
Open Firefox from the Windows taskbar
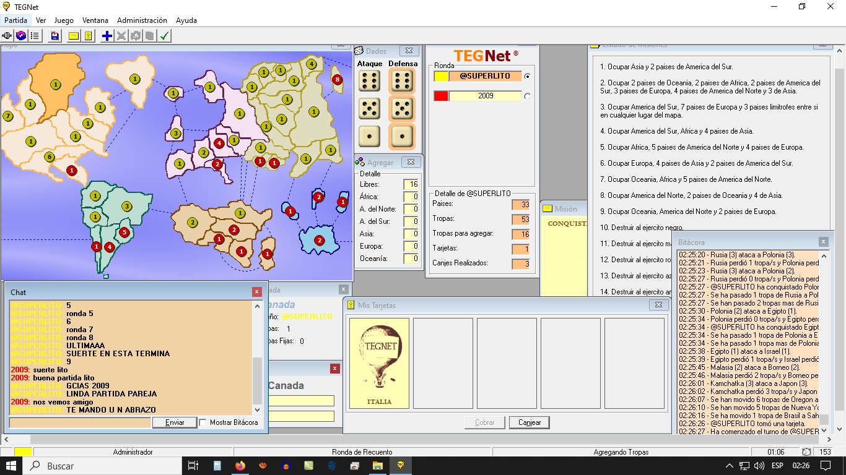point(240,466)
